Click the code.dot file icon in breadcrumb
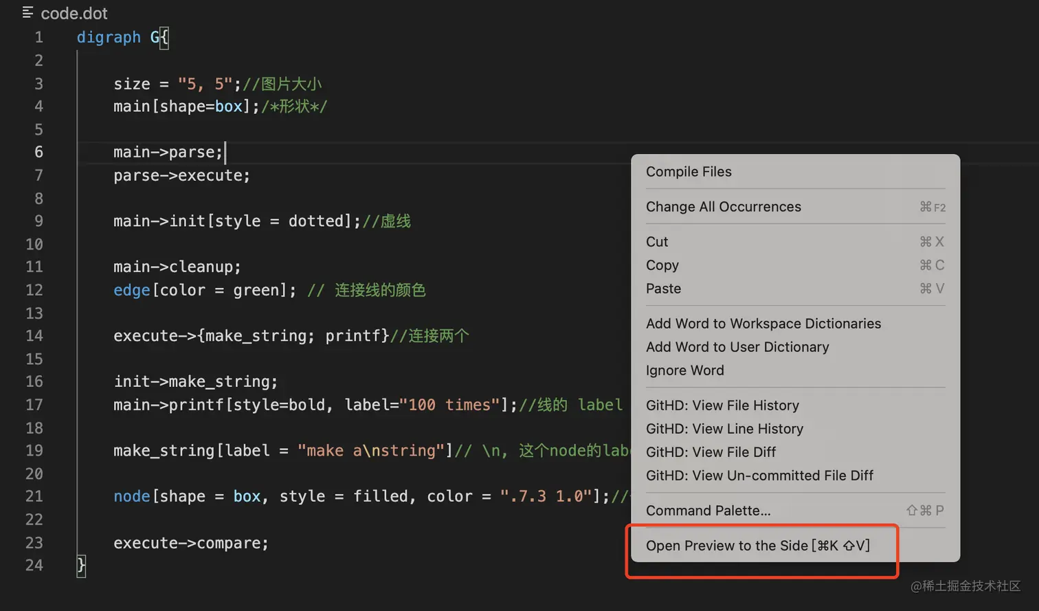Viewport: 1039px width, 611px height. click(27, 12)
